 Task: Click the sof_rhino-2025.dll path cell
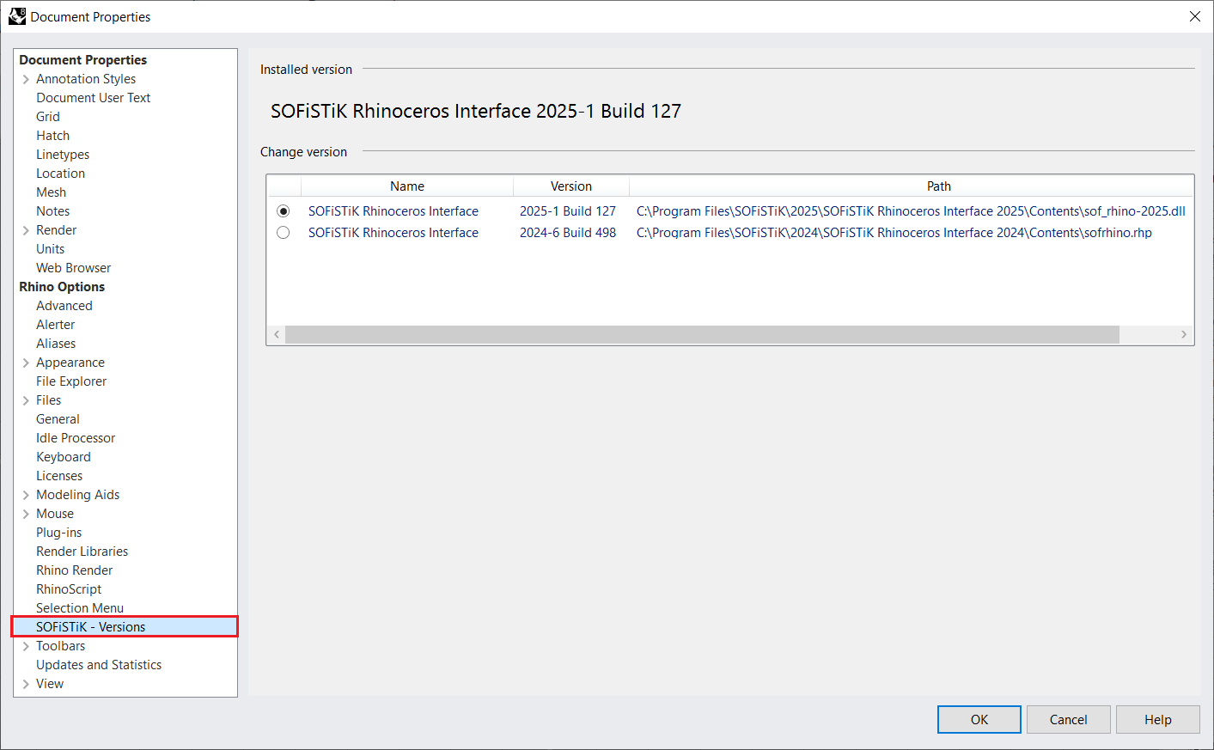[911, 211]
